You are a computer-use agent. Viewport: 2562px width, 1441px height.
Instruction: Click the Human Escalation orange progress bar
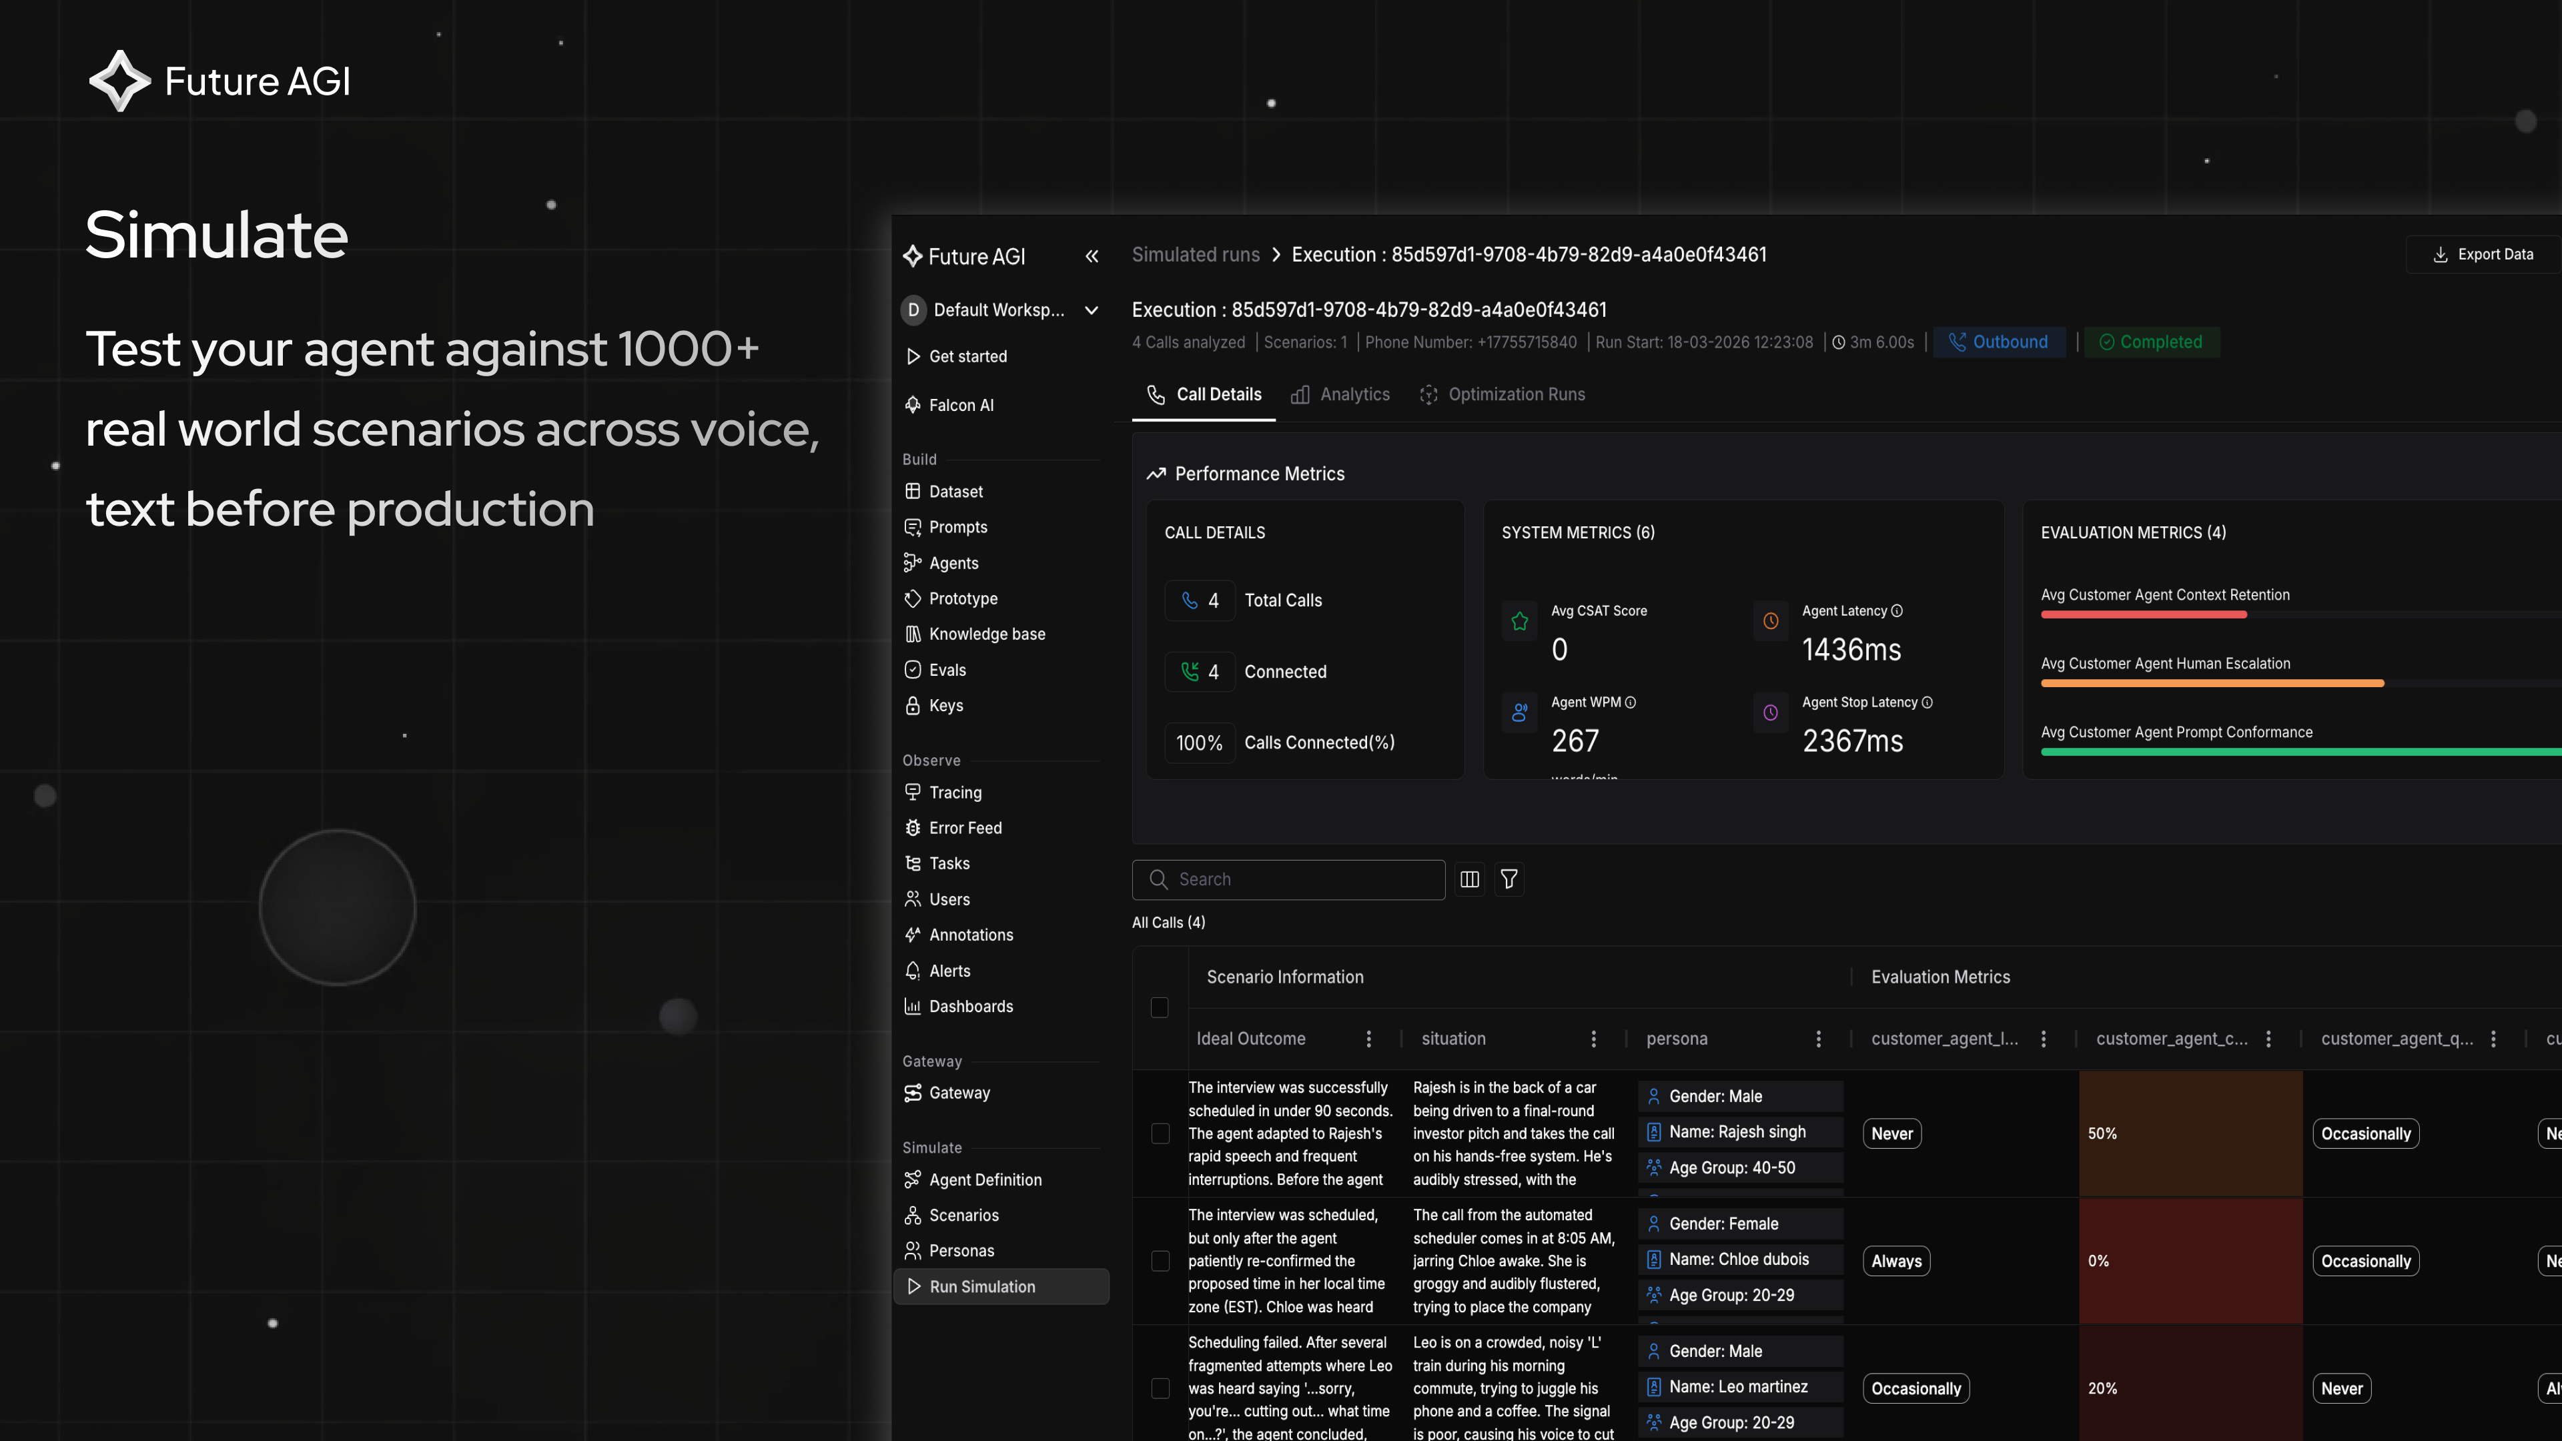[2212, 683]
